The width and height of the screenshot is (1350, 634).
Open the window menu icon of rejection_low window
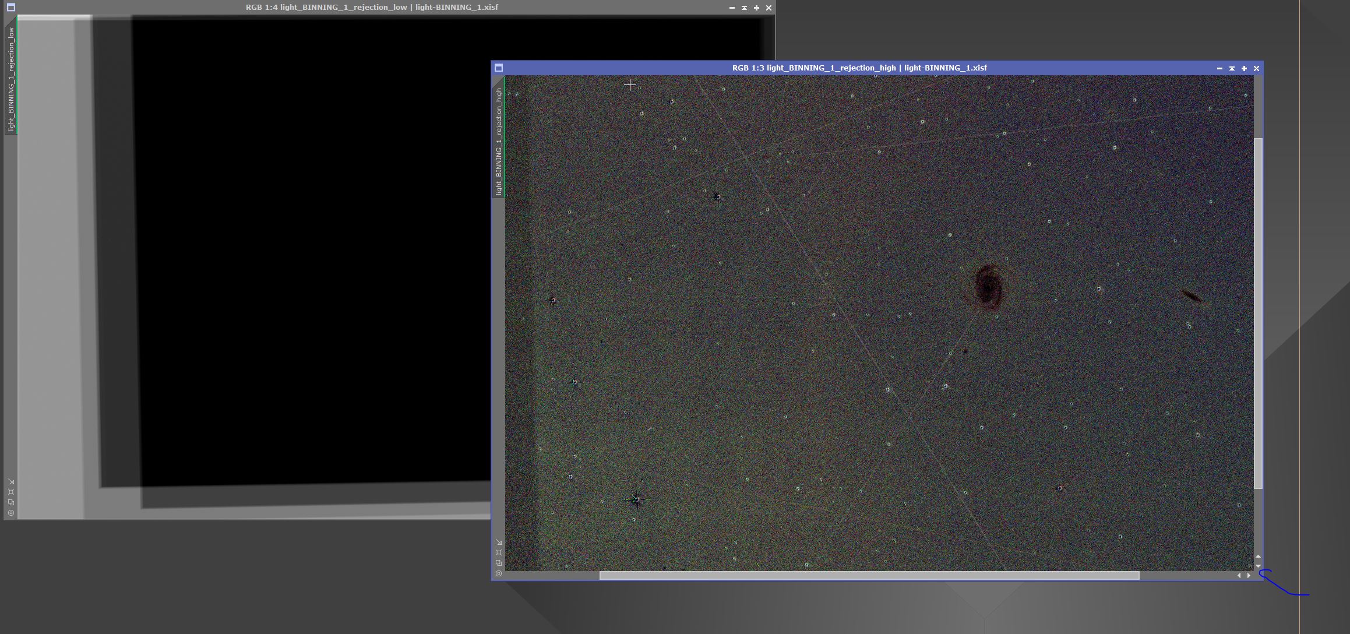[x=11, y=8]
